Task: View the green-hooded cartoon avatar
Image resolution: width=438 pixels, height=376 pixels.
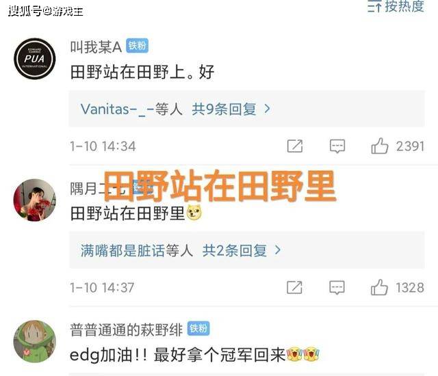Action: point(35,341)
